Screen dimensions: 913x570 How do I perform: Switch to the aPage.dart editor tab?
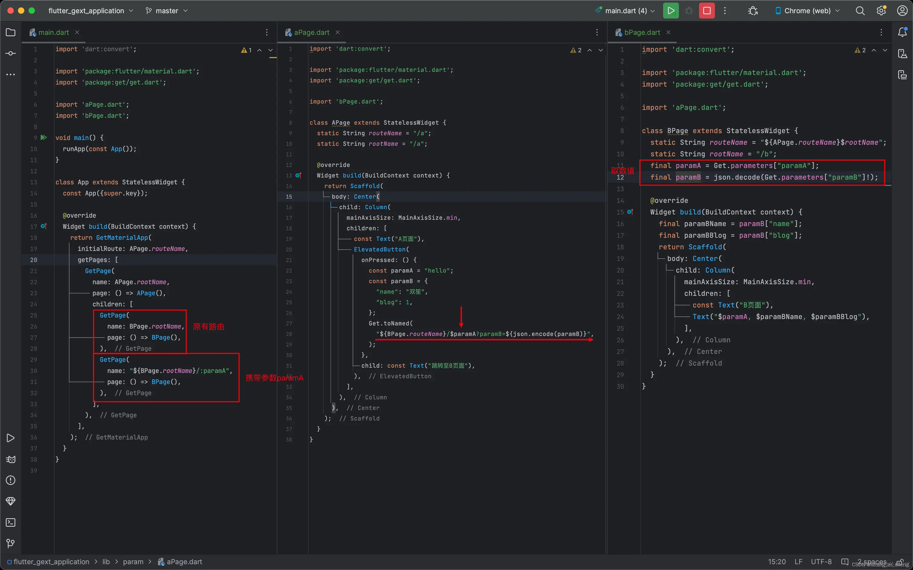[x=311, y=32]
